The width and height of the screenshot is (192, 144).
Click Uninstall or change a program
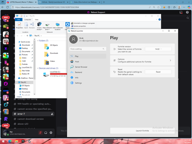click(x=83, y=23)
